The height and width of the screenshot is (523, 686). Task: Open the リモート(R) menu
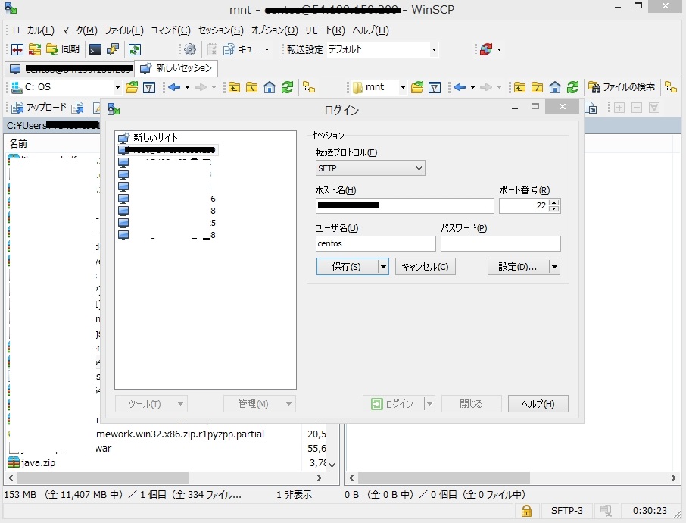point(325,30)
